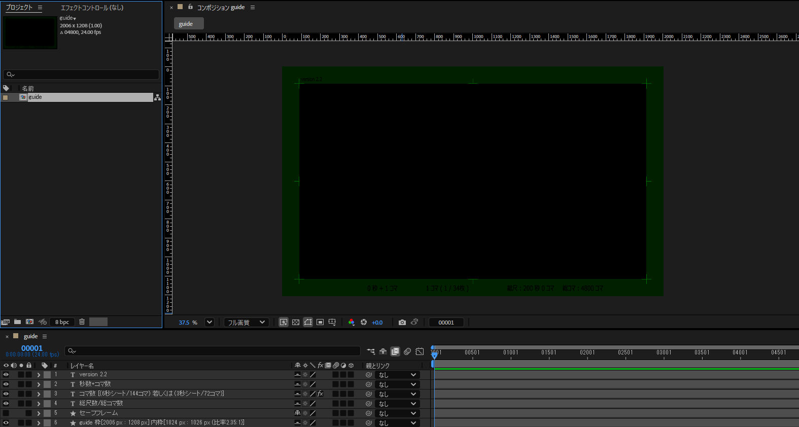
Task: Delete selected project item with trash icon
Action: [82, 322]
